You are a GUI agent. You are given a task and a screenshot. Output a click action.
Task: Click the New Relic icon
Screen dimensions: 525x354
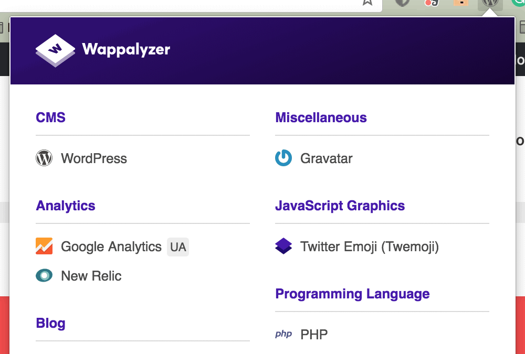coord(44,276)
